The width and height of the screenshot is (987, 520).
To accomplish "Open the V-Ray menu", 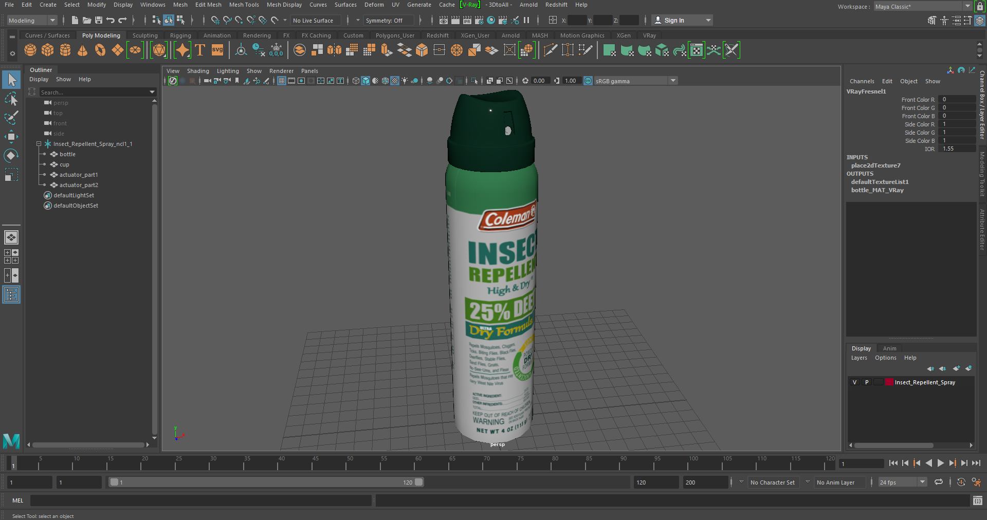I will 470,5.
